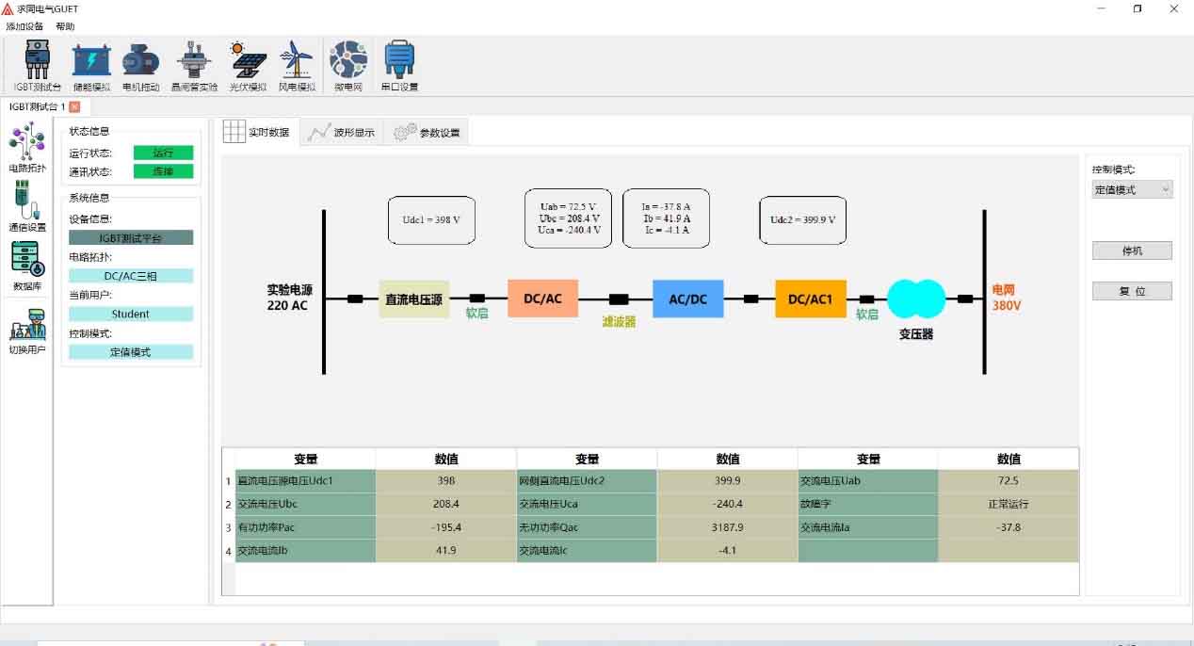Viewport: 1194px width, 646px height.
Task: Click the Udc2 = 399.9 V readout box
Action: [x=802, y=220]
